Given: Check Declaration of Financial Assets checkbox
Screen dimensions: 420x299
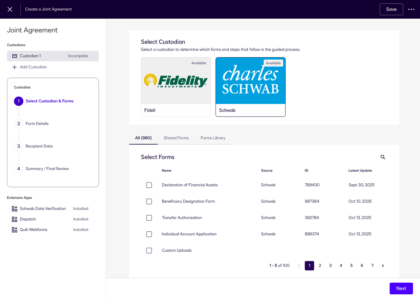Looking at the screenshot, I should [x=149, y=185].
